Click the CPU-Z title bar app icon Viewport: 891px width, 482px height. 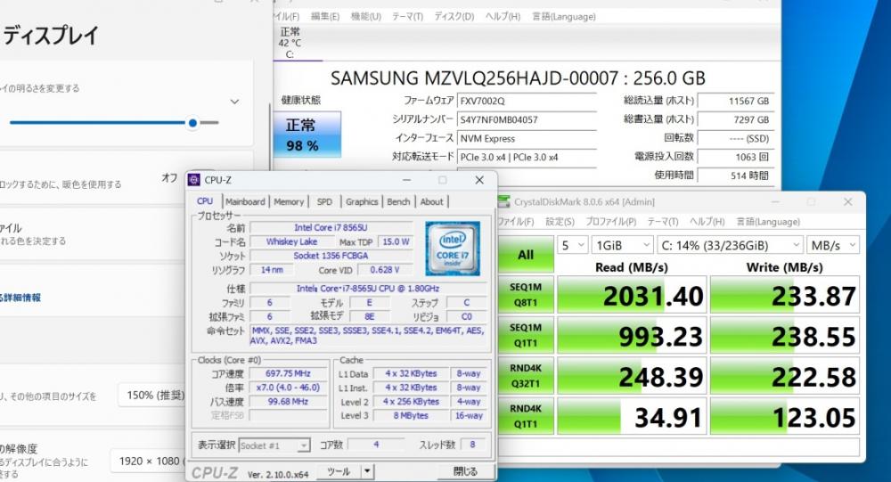(x=193, y=180)
